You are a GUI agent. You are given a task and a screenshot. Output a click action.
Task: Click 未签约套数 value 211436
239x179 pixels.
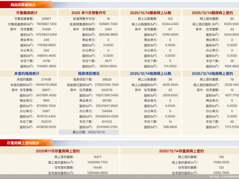click(47, 79)
